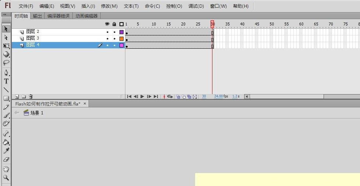Toggle lock dot of 图层 3

pyautogui.click(x=114, y=39)
